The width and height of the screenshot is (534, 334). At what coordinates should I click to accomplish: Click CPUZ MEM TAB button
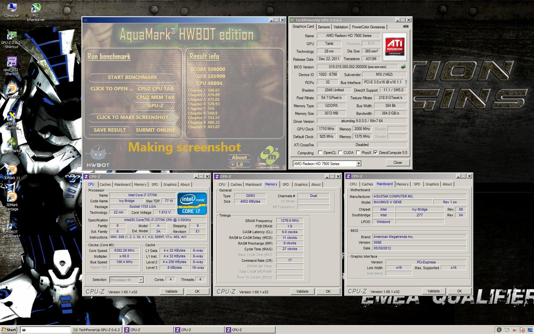155,97
